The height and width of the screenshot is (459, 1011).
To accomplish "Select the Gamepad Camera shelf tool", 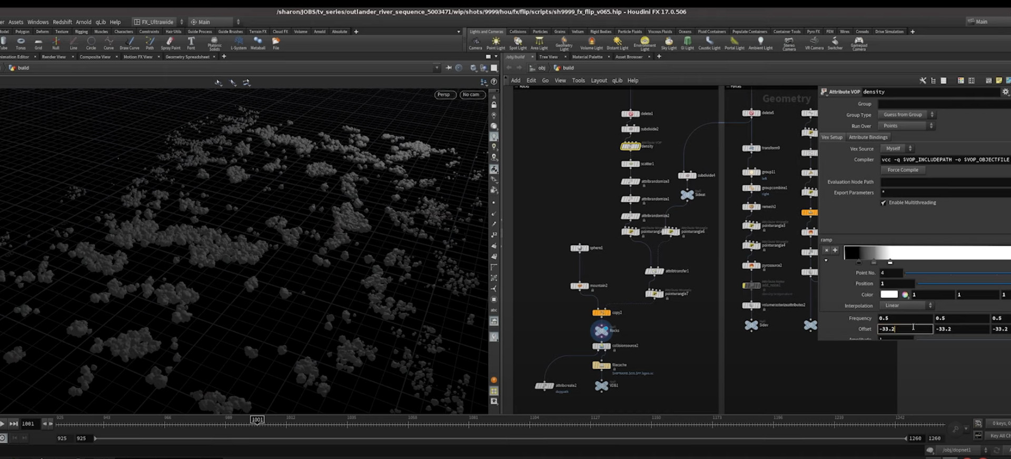I will click(x=859, y=44).
